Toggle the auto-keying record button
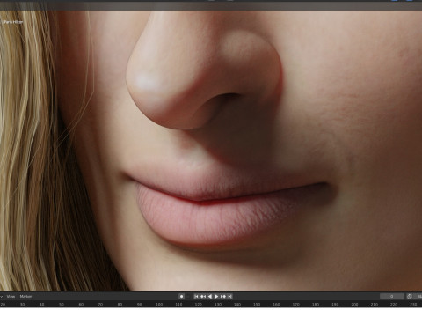The height and width of the screenshot is (317, 422). (x=181, y=297)
